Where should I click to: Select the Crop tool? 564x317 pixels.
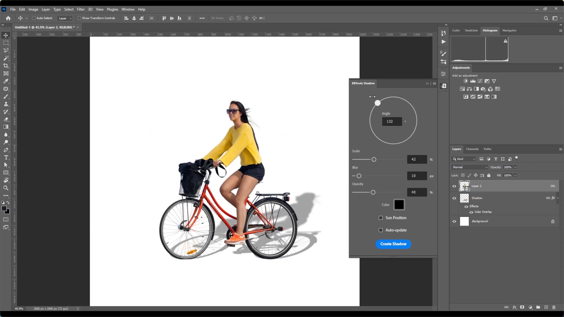pyautogui.click(x=6, y=66)
